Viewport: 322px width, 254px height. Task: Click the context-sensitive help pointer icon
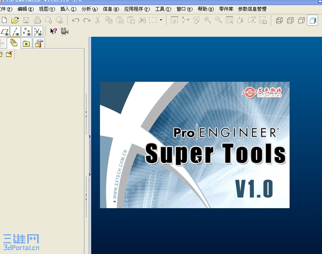54,31
